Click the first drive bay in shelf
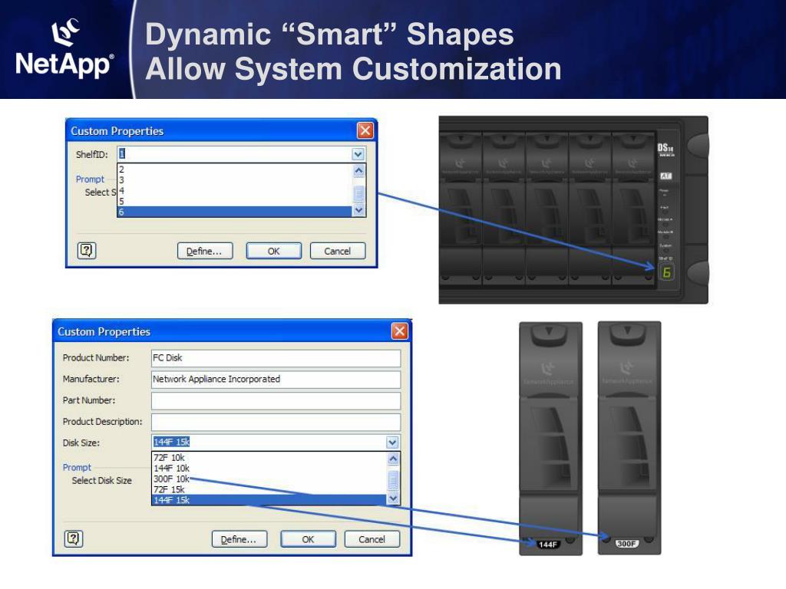Screen dimensions: 786x589 (x=461, y=209)
